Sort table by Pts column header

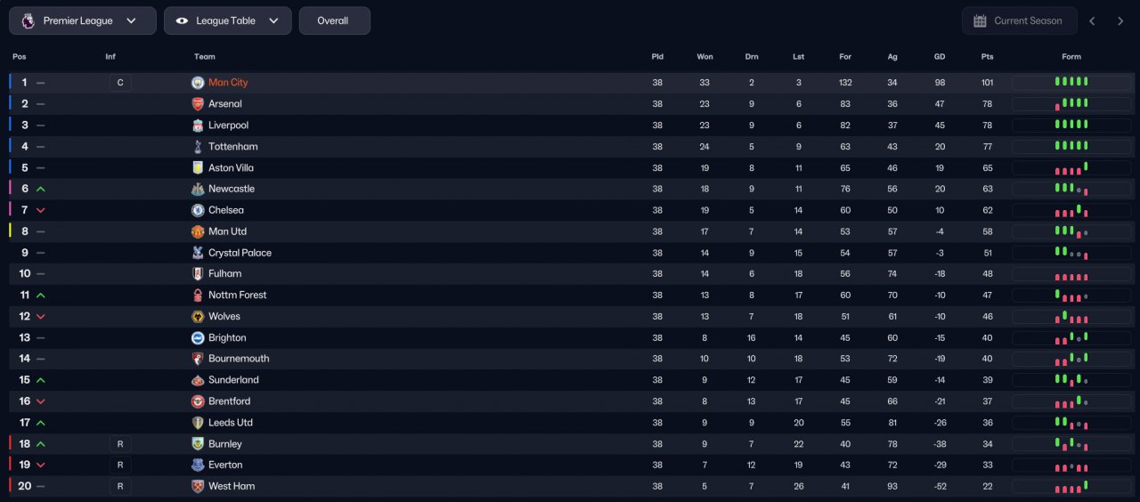pos(987,57)
